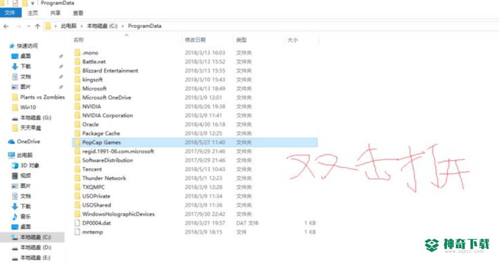Select the PopCap Games folder icon

pyautogui.click(x=77, y=142)
